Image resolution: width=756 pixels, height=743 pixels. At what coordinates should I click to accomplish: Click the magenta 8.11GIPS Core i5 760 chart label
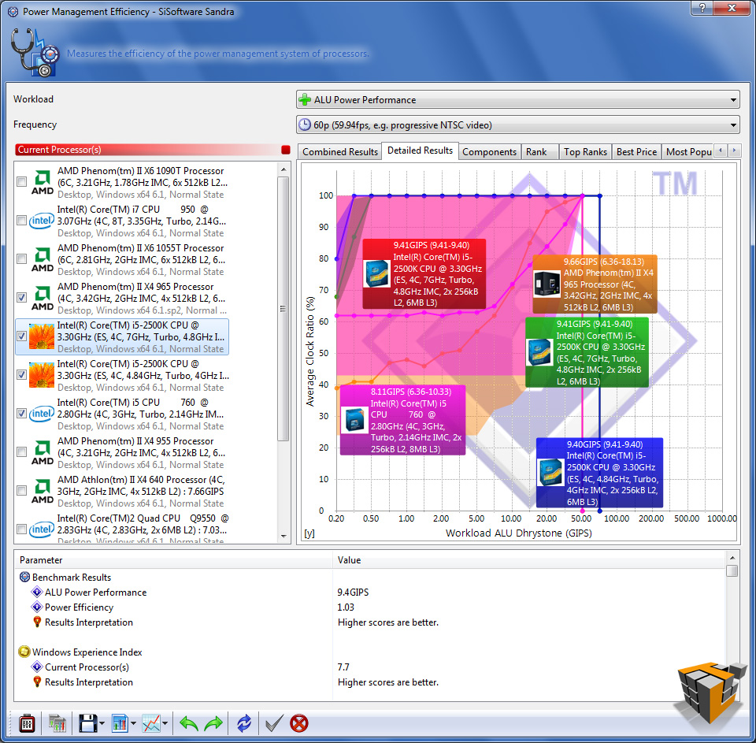pyautogui.click(x=403, y=420)
